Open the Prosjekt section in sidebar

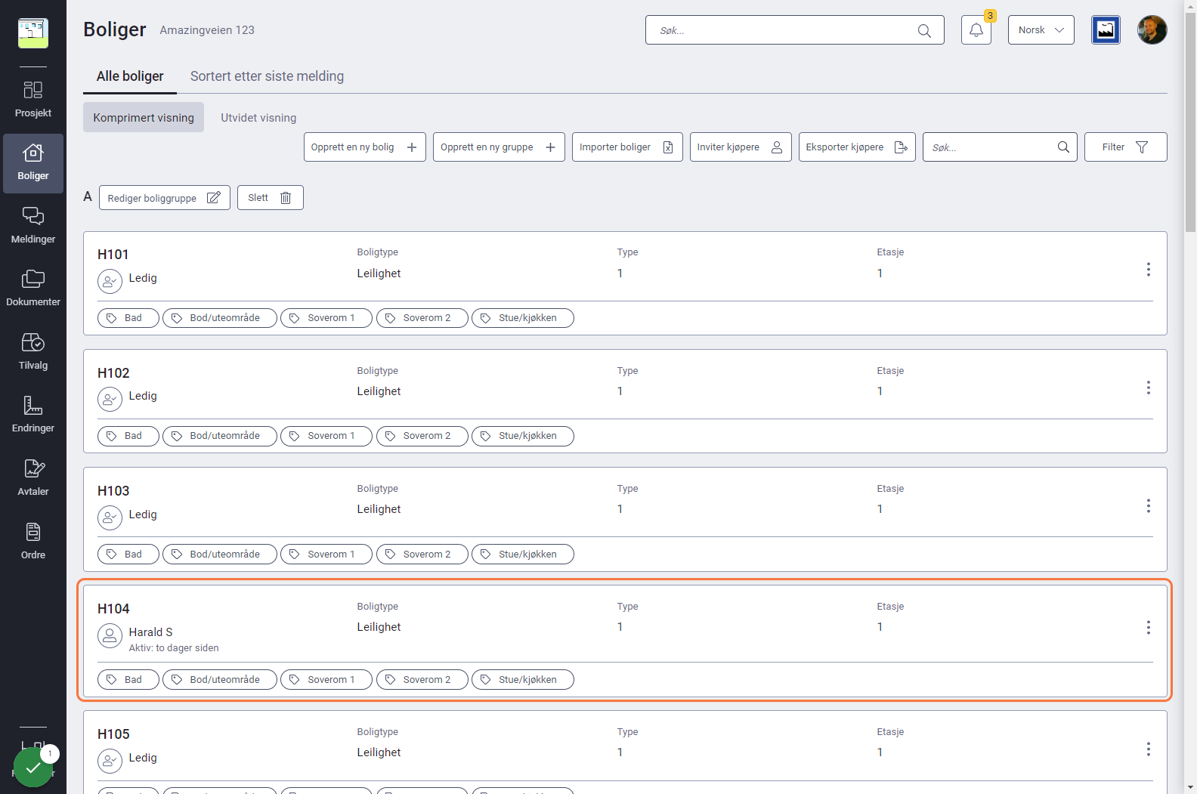pos(33,100)
